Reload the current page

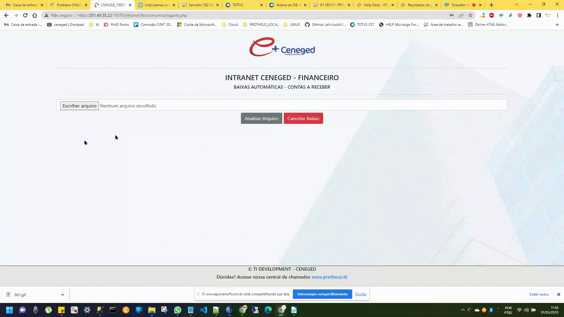tap(25, 15)
